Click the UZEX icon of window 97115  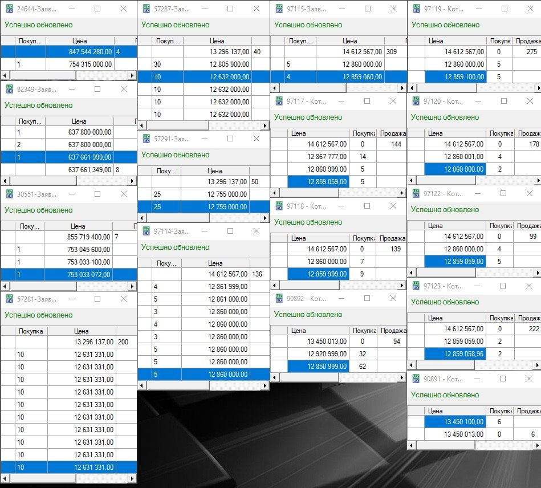coord(279,9)
